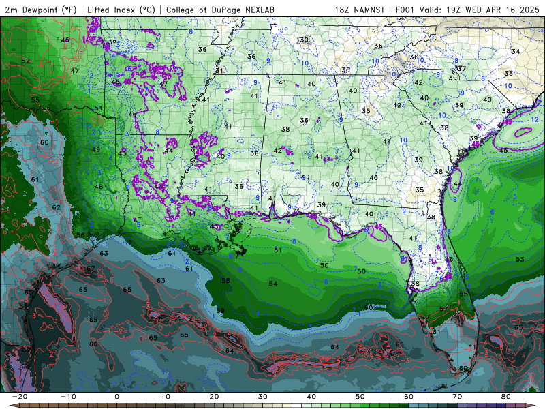The width and height of the screenshot is (545, 409).
Task: Click the 30 label on the color scale
Action: tap(263, 397)
